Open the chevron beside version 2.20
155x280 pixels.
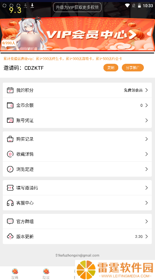click(x=147, y=236)
